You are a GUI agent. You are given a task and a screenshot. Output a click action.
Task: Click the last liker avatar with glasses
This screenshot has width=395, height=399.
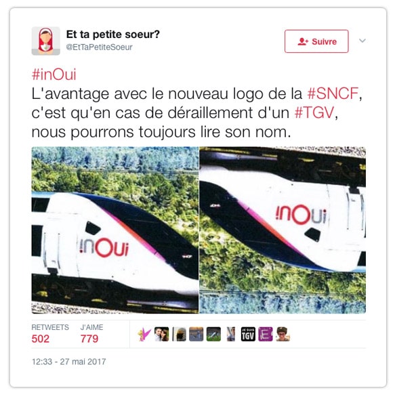[x=283, y=334]
